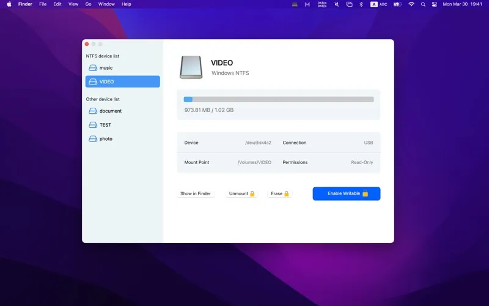Close the NTFS app window
489x306 pixels.
pyautogui.click(x=87, y=44)
